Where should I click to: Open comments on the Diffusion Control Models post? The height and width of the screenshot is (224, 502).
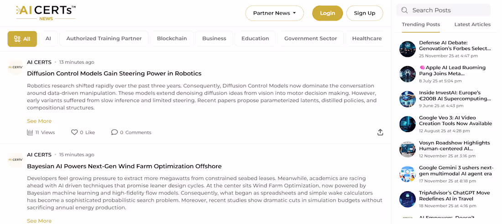(x=114, y=132)
